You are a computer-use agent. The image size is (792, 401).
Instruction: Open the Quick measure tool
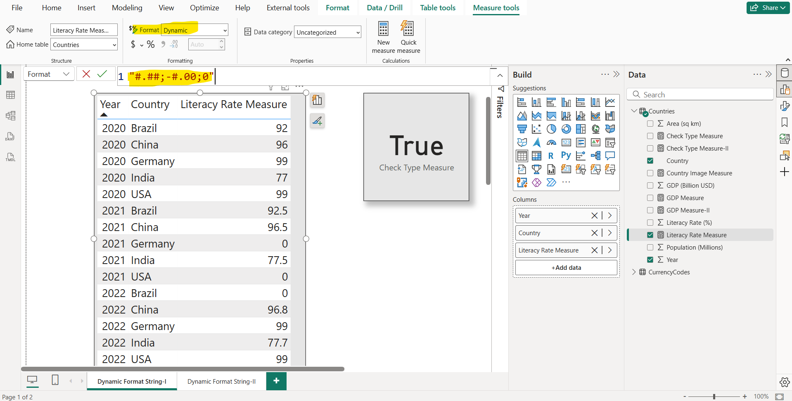pos(408,36)
